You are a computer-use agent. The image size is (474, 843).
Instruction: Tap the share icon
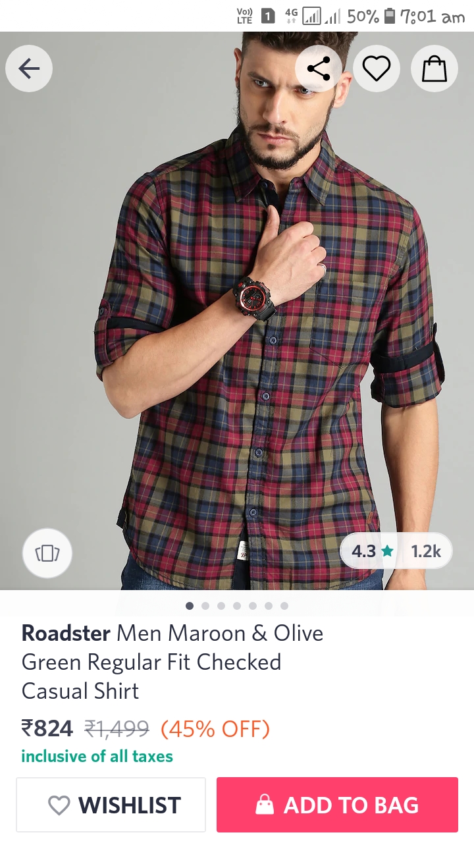[x=319, y=68]
